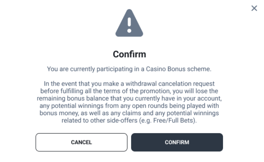
Task: Click the sentence 'You are currently participating'
Action: [129, 69]
